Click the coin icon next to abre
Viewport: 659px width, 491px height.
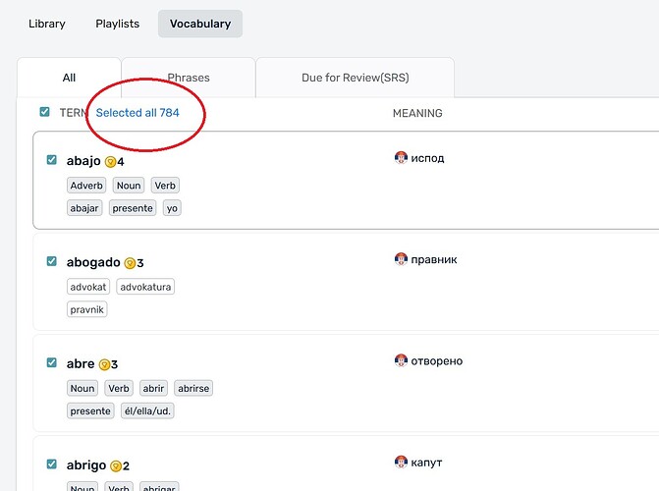(x=104, y=365)
